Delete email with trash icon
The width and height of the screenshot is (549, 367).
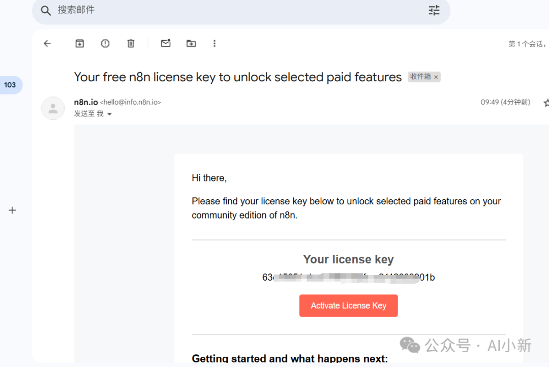point(131,43)
